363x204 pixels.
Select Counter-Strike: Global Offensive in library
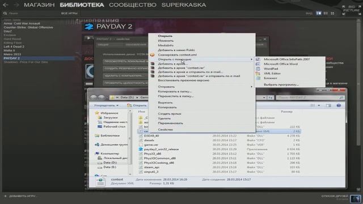(x=28, y=27)
